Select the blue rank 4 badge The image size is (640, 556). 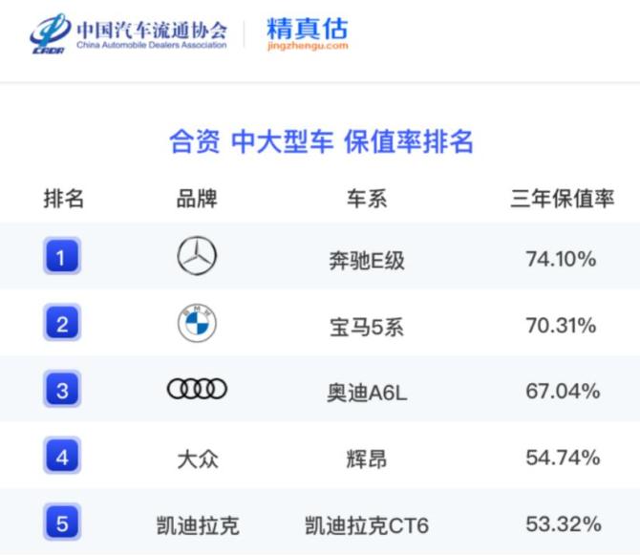62,456
